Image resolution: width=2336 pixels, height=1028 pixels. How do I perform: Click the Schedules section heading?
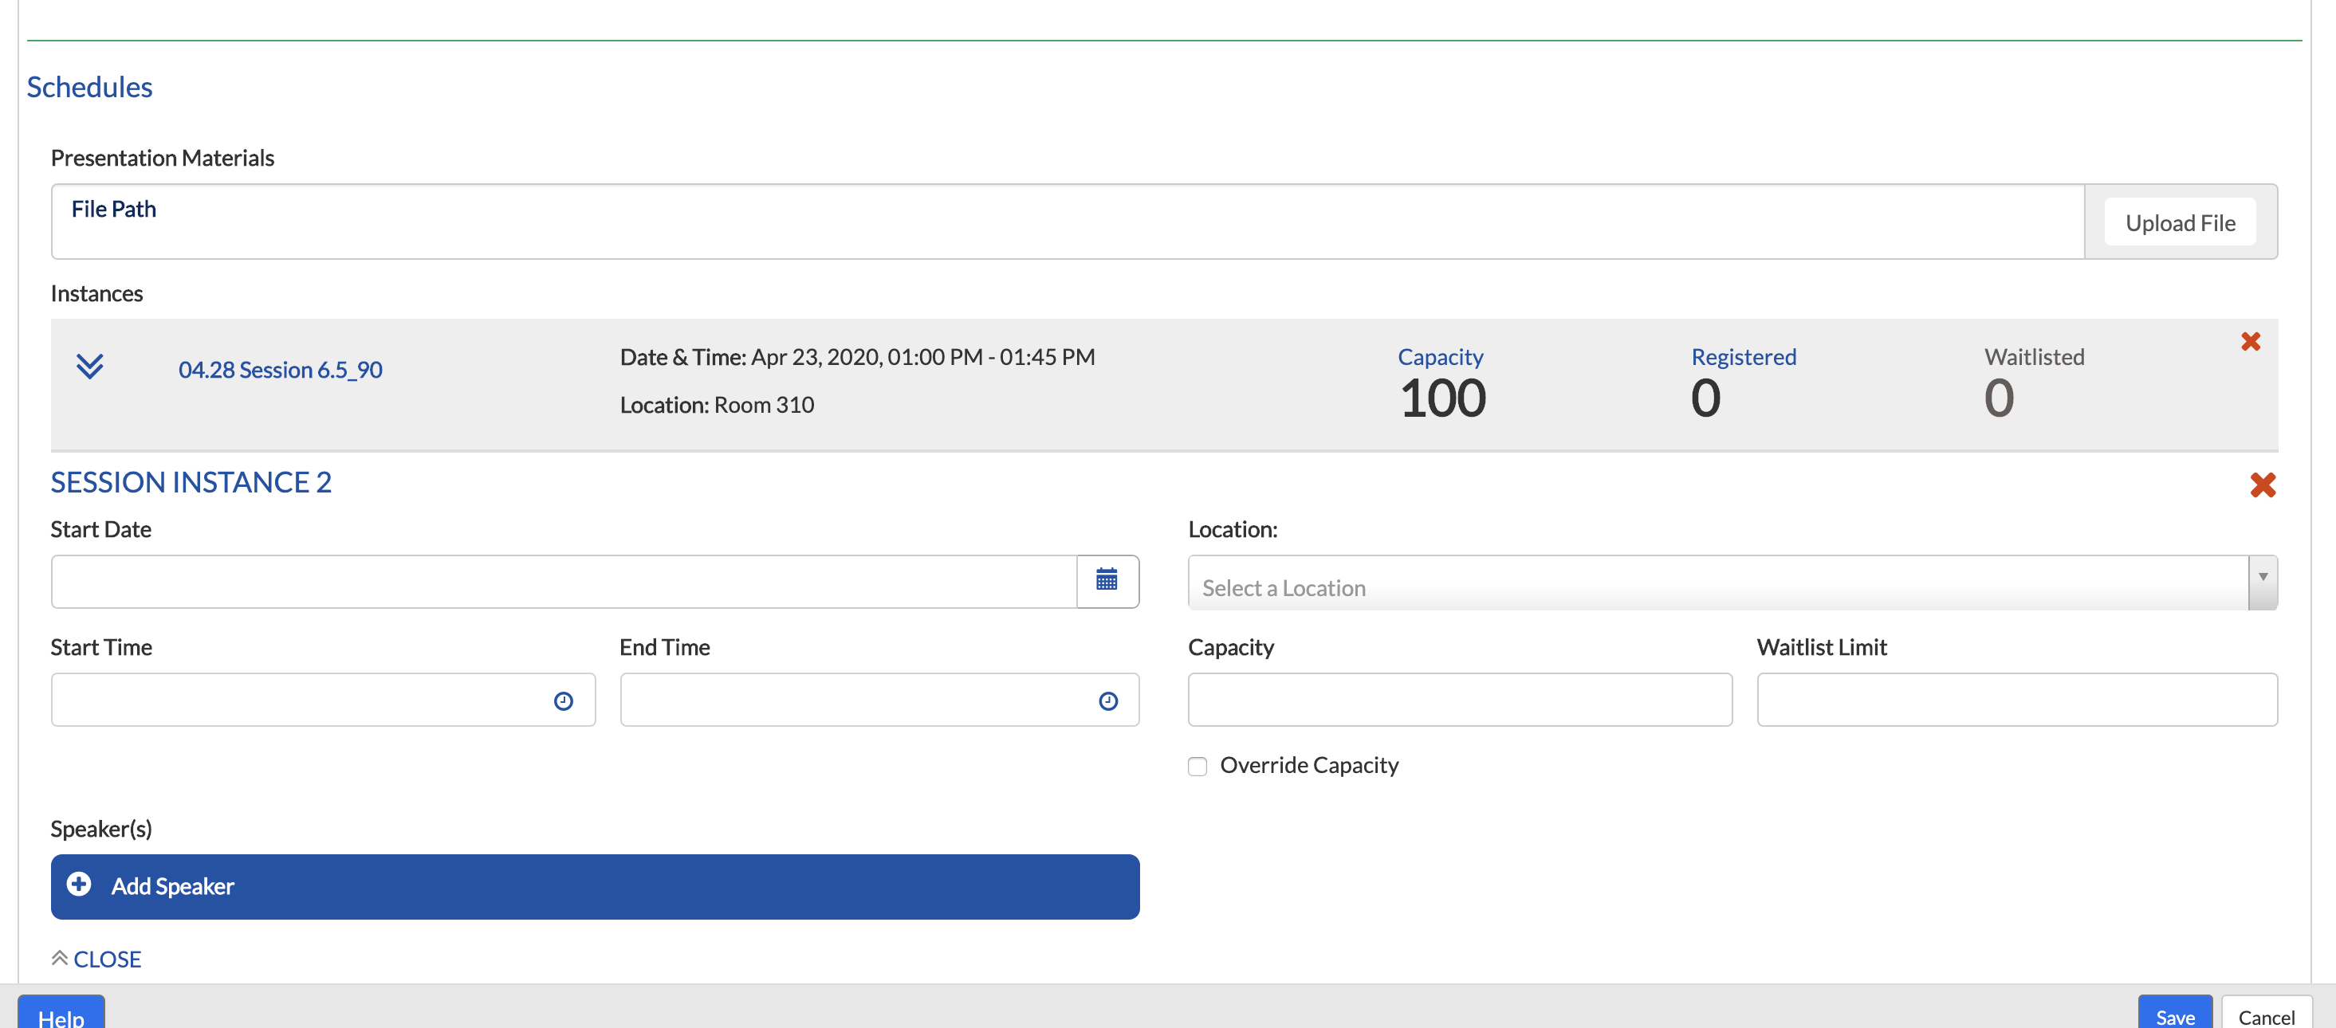pyautogui.click(x=88, y=87)
